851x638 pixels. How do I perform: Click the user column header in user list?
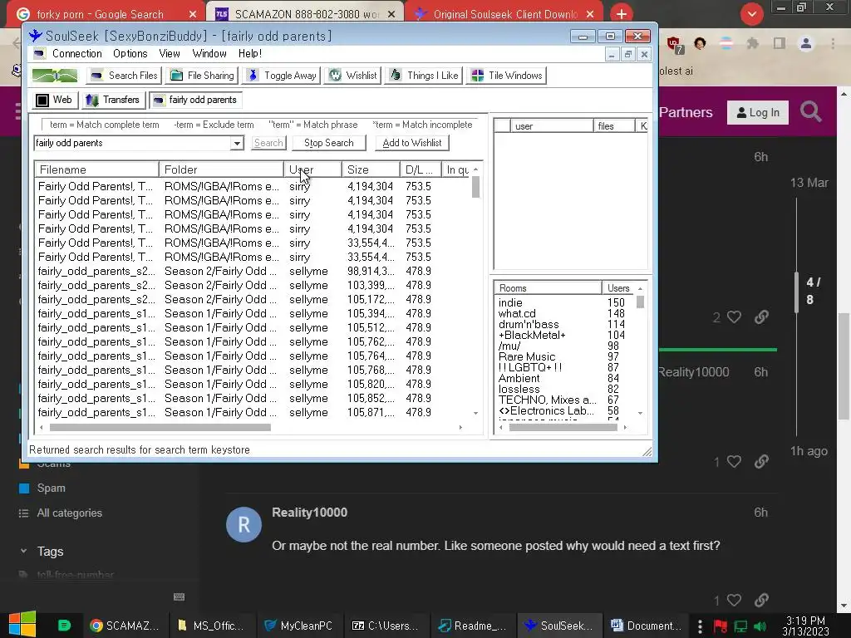552,126
